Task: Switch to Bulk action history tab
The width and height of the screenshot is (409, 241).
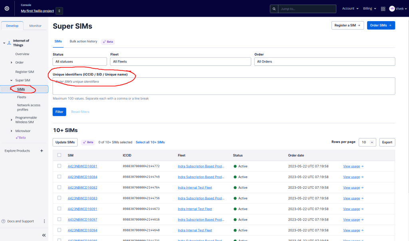Action: point(83,41)
